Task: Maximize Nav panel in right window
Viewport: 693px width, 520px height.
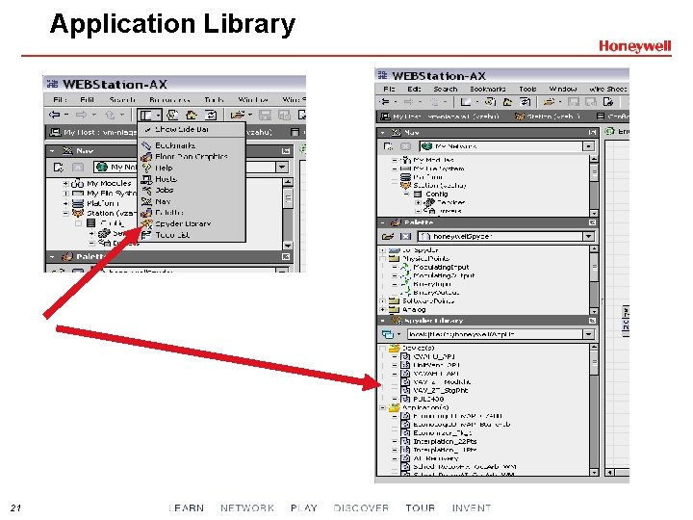Action: (592, 132)
